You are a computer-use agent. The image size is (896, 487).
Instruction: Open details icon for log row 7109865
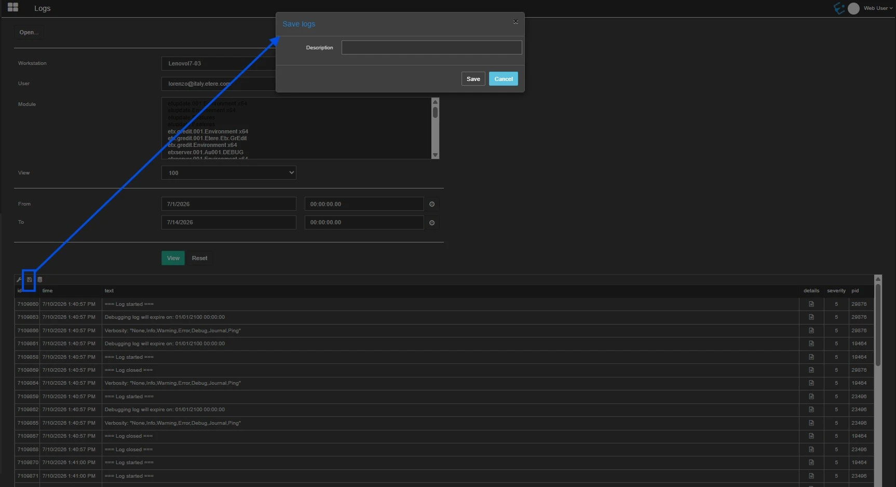pyautogui.click(x=811, y=423)
